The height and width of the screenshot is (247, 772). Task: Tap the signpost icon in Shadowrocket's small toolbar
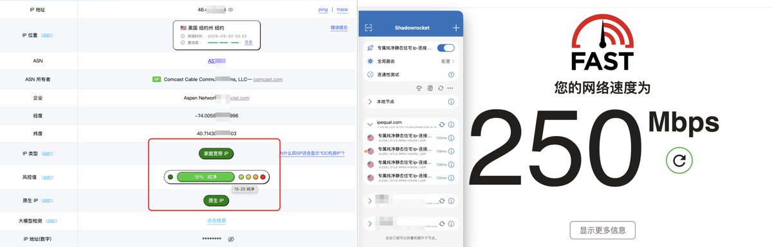pyautogui.click(x=420, y=88)
